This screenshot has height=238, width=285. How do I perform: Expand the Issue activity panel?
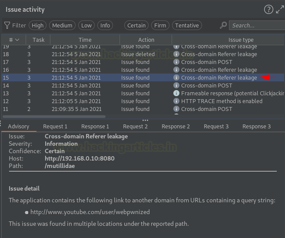(x=279, y=10)
